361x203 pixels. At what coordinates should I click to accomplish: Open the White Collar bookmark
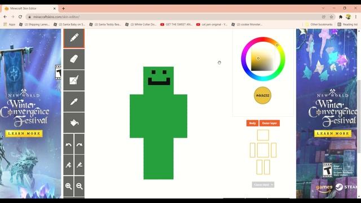pos(141,24)
